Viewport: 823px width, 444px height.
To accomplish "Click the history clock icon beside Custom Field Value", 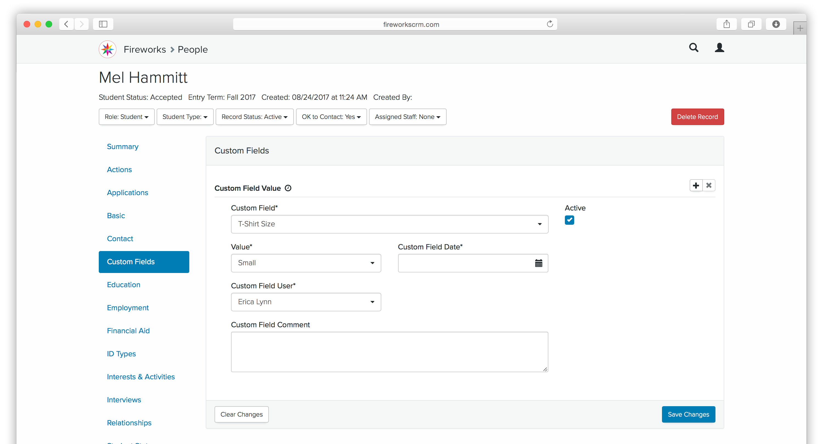I will pyautogui.click(x=288, y=188).
